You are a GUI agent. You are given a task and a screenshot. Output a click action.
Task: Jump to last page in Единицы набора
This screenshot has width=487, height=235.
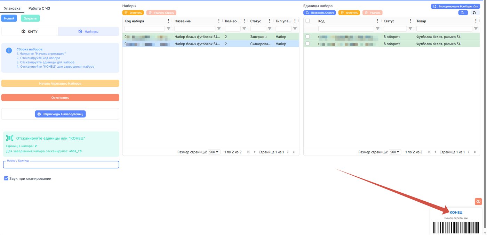pos(475,152)
